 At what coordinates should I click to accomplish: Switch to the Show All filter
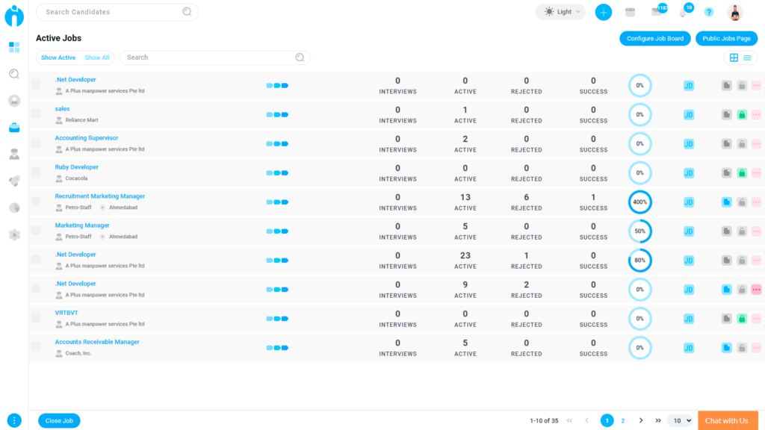(x=97, y=57)
